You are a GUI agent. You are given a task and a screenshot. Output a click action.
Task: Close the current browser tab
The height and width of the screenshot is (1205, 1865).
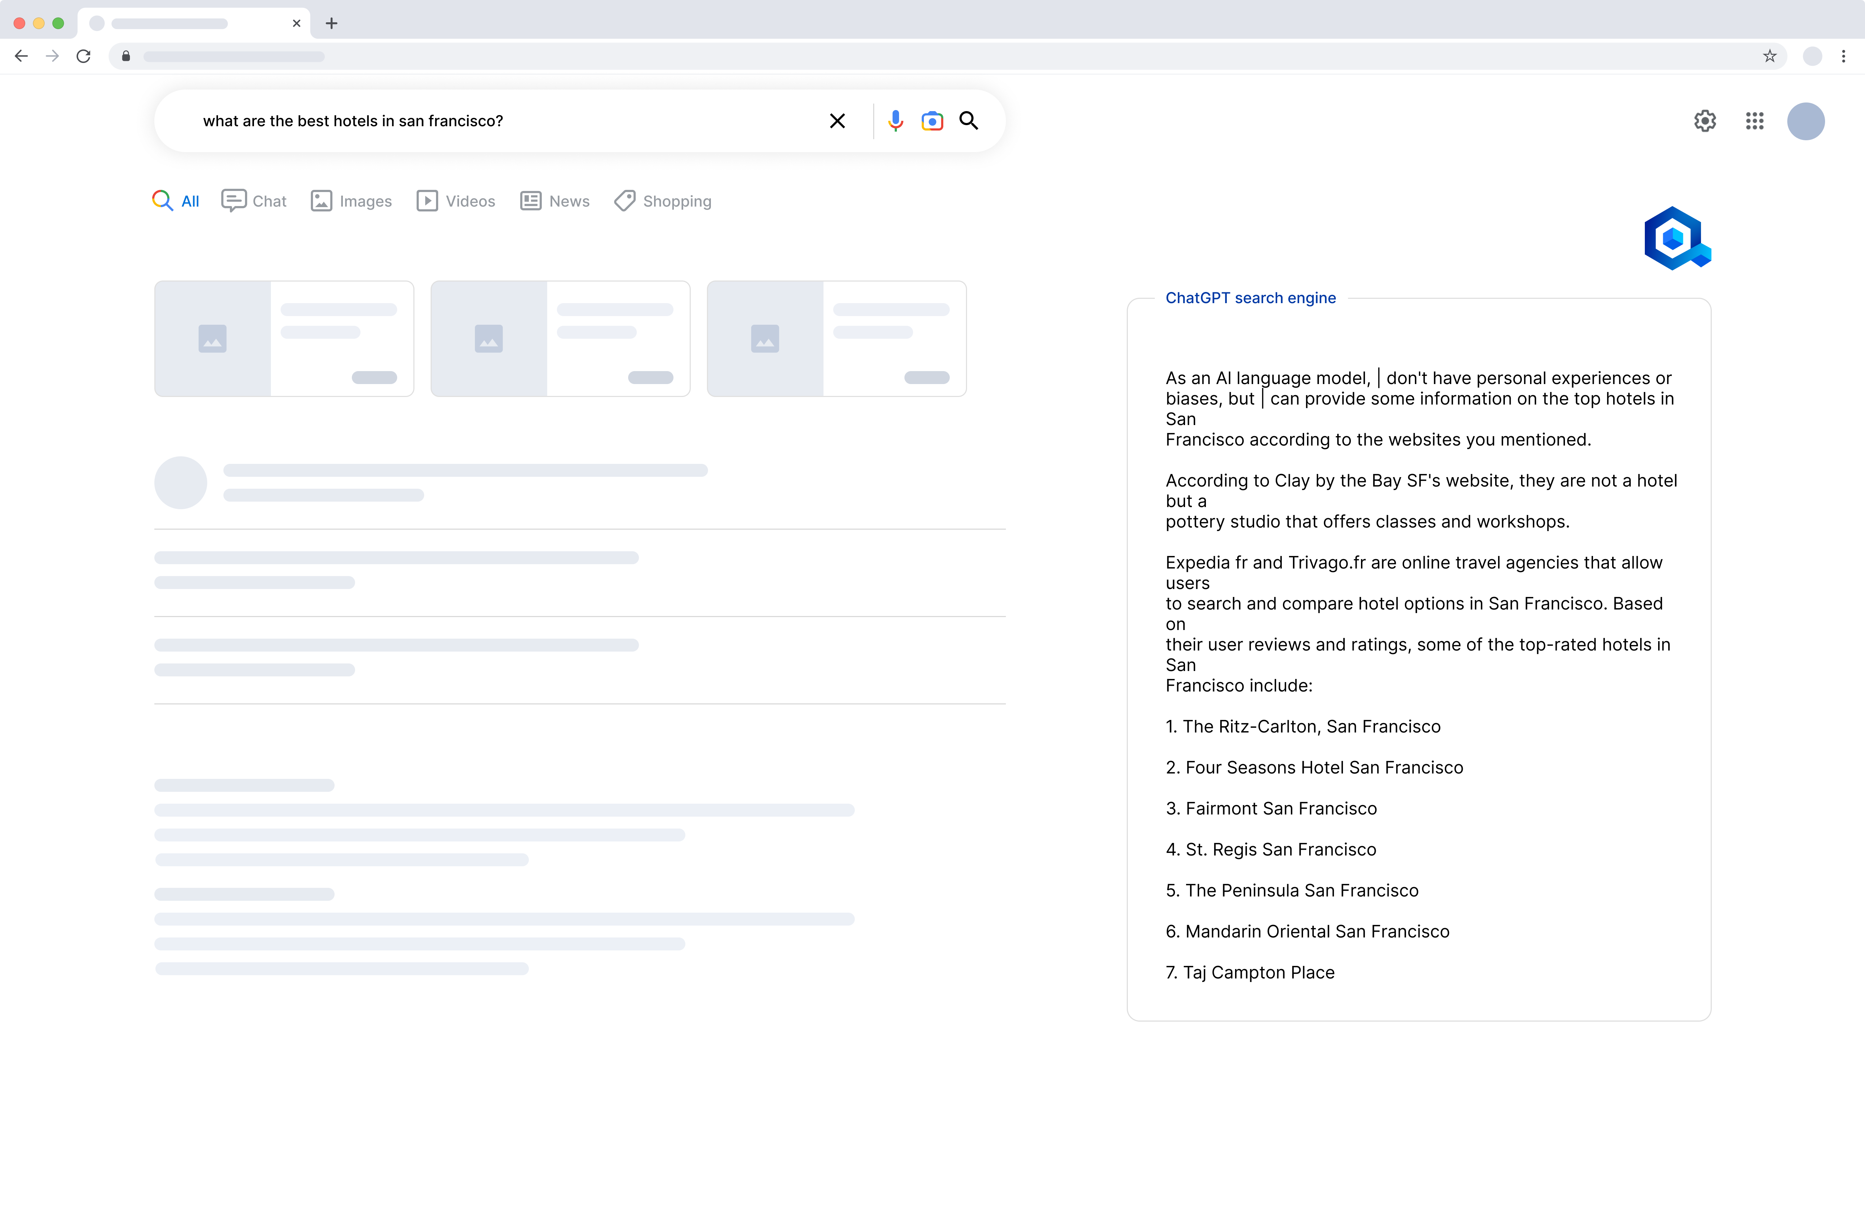point(296,23)
